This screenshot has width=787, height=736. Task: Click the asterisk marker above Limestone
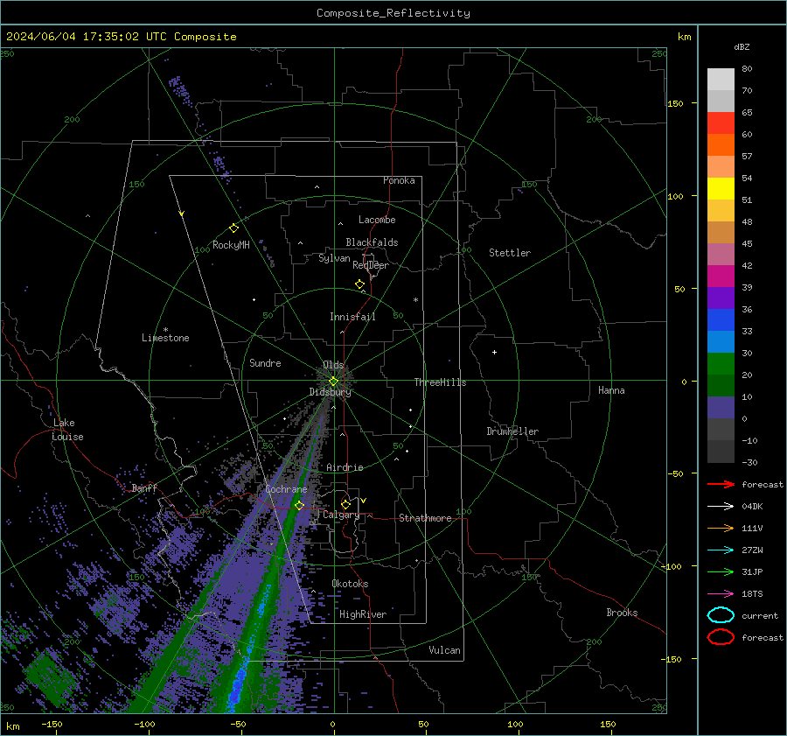[x=165, y=330]
